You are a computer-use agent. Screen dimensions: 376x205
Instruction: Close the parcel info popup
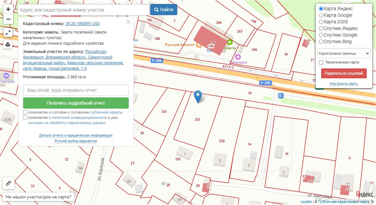point(128,22)
